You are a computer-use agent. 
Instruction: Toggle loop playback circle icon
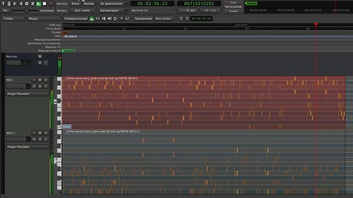pyautogui.click(x=26, y=4)
